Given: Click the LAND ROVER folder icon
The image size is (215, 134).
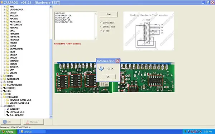Looking at the screenshot, I should tap(8, 10).
